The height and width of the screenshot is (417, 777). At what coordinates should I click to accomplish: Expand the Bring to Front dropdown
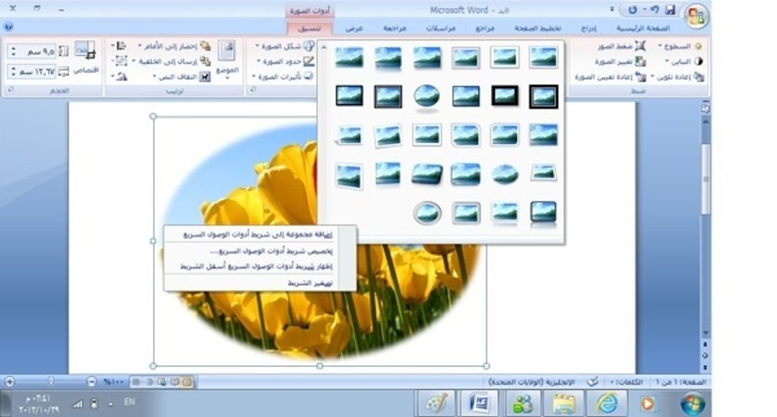tap(177, 47)
